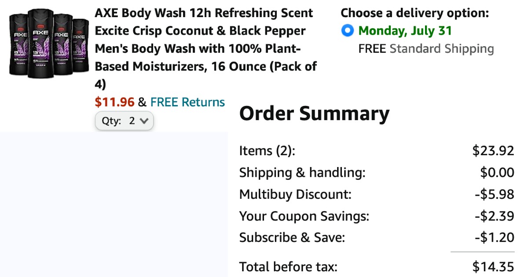Click the Monday, July 31 delivery date label
Image resolution: width=528 pixels, height=277 pixels.
coord(405,31)
